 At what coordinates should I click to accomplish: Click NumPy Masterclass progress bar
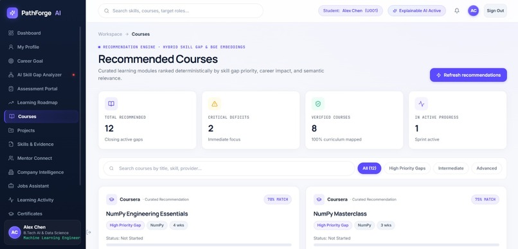[x=406, y=245]
